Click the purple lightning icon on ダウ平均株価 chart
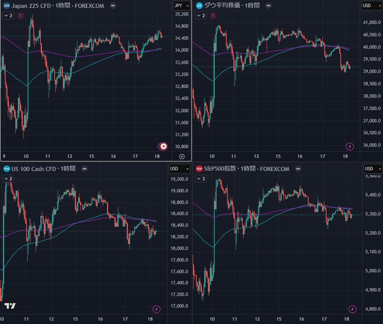Image resolution: width=383 pixels, height=324 pixels. [x=350, y=146]
